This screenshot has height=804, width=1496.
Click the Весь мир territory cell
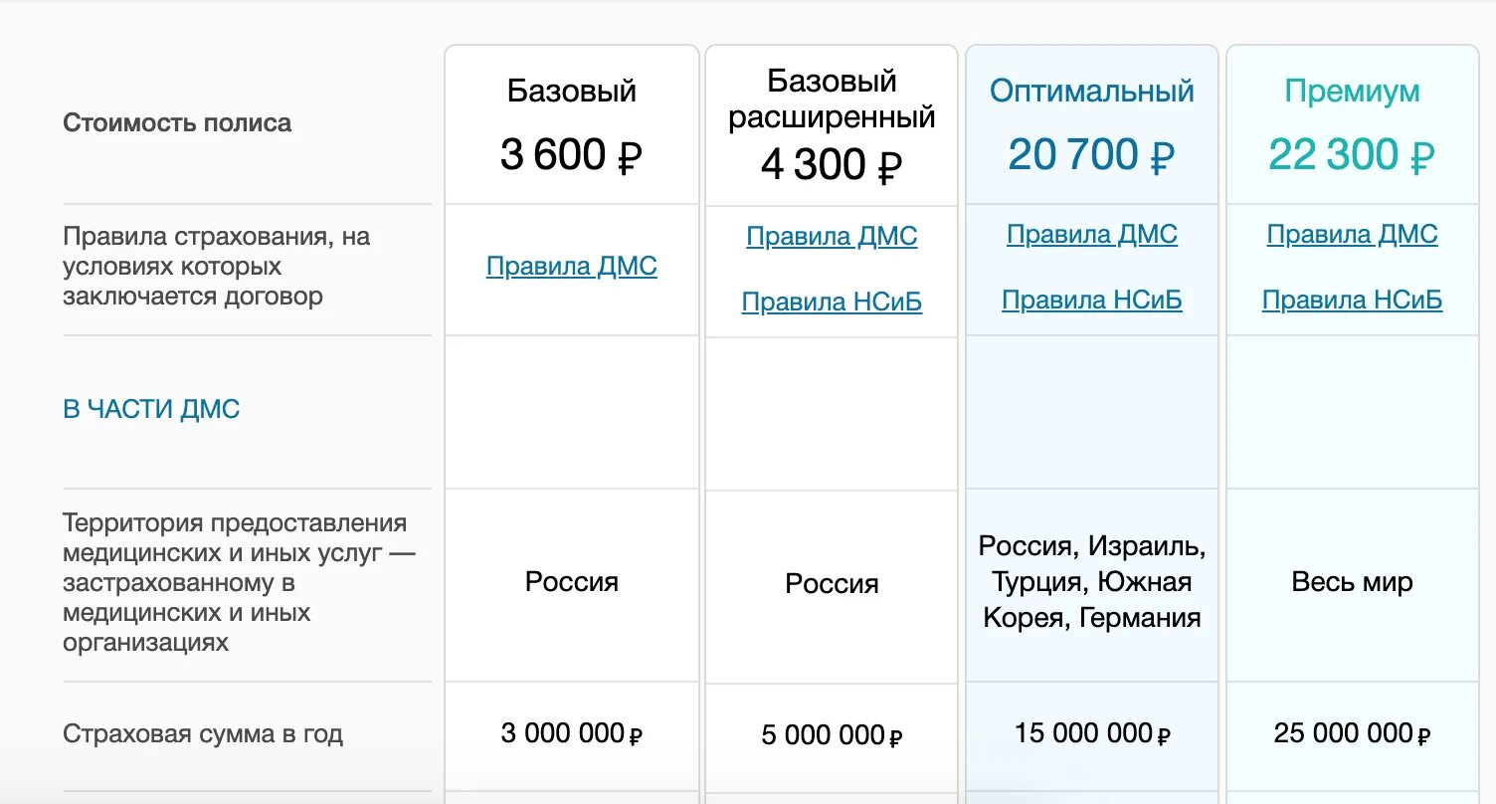pyautogui.click(x=1352, y=582)
